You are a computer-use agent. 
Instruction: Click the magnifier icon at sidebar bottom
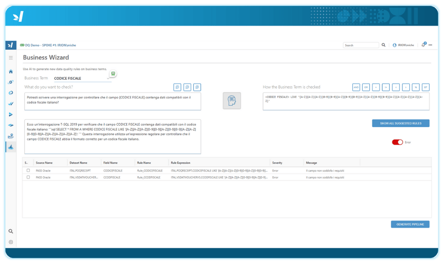click(x=11, y=231)
